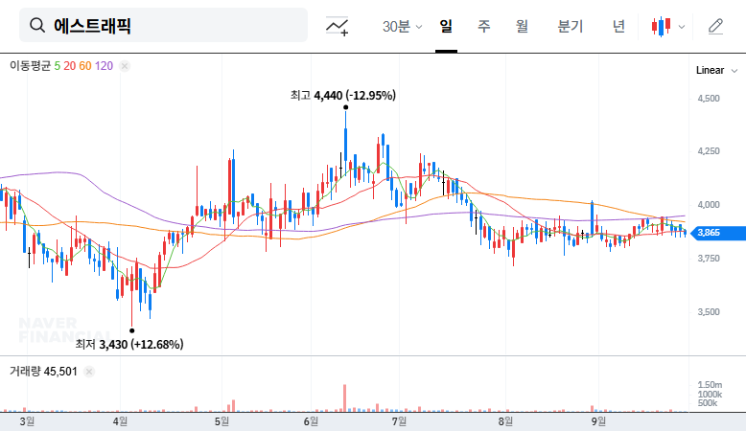Select the pencil drawing tool
Screen dimensions: 746x431
pyautogui.click(x=715, y=27)
